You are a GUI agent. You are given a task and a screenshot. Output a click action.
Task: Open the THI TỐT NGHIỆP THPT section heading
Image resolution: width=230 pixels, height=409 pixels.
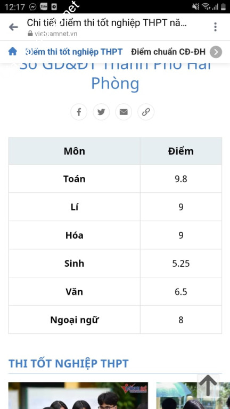tap(68, 363)
